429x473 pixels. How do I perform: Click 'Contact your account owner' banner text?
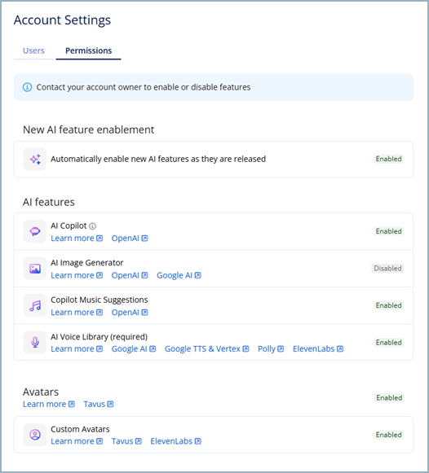click(144, 87)
